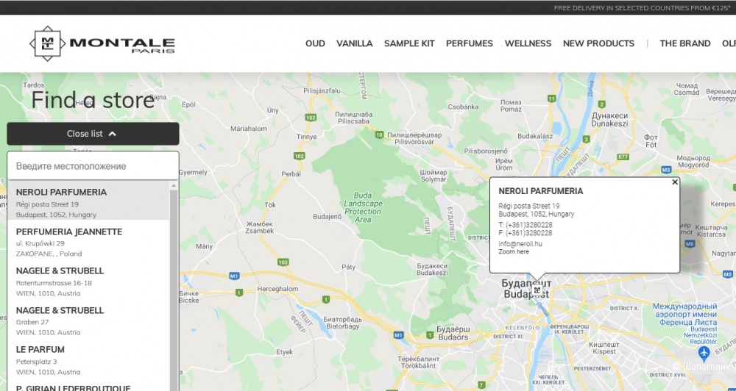Viewport: 736px width, 391px height.
Task: Click the store map marker in Budapest
Action: [537, 290]
